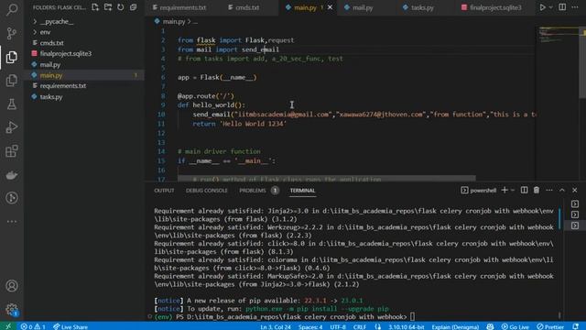Viewport: 586px width, 330px height.
Task: Change the Python 3.10.10 interpreter
Action: [406, 326]
